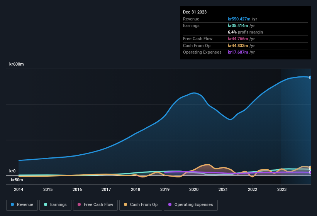Click the kr0 y-axis label

point(12,171)
